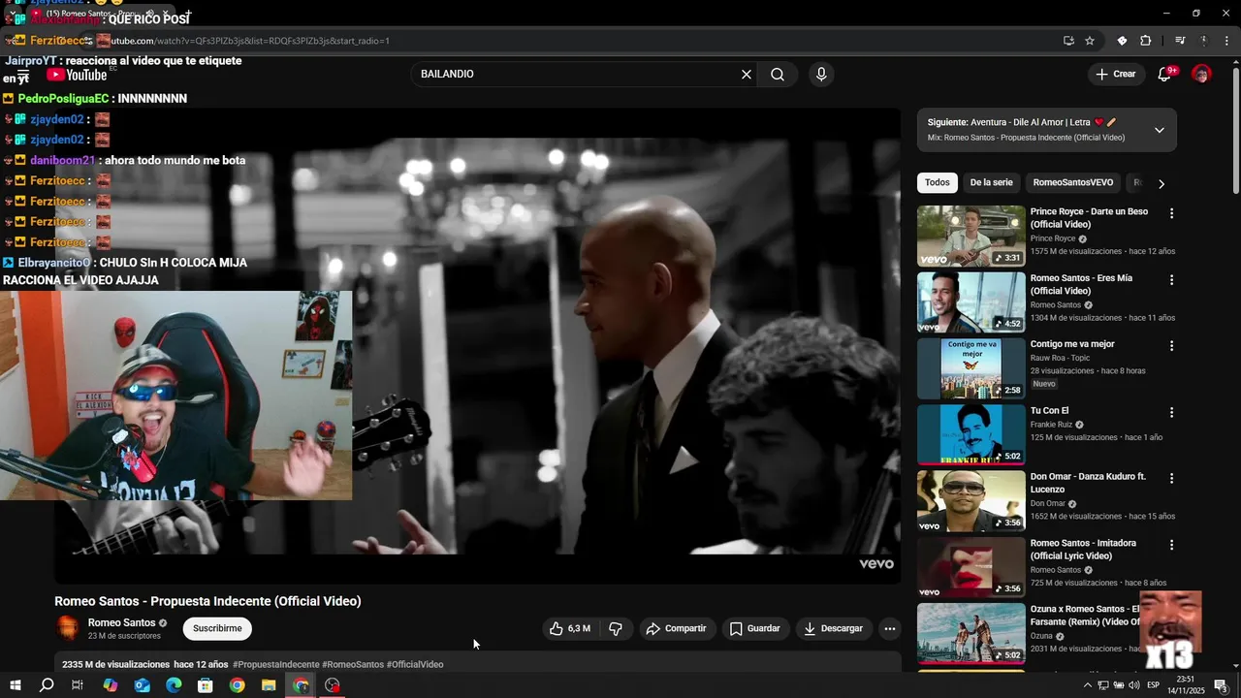Select the De la serie chip
Viewport: 1241px width, 698px height.
coord(991,182)
